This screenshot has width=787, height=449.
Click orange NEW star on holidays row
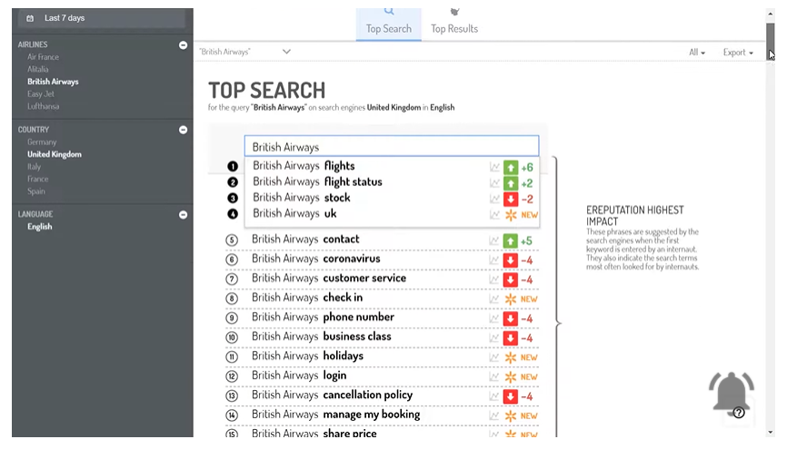click(511, 357)
